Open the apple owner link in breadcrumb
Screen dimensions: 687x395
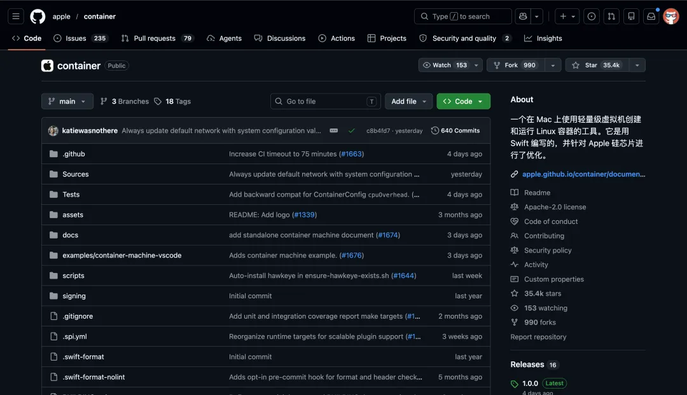pyautogui.click(x=61, y=17)
